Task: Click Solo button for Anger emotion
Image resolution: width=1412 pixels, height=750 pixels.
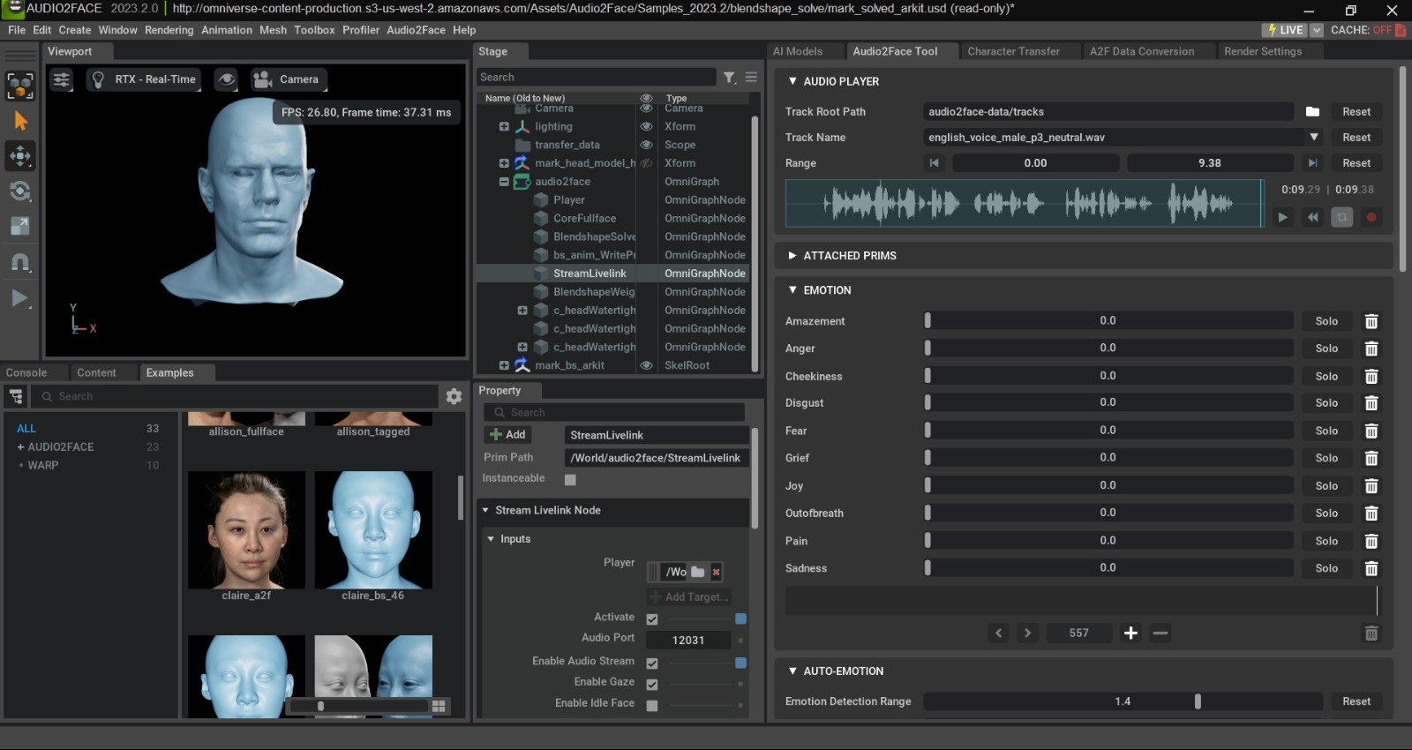Action: point(1326,349)
